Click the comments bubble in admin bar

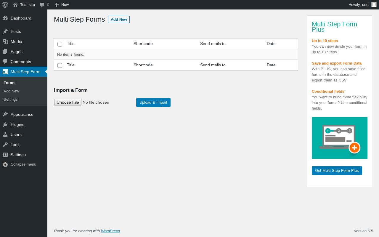coord(44,5)
